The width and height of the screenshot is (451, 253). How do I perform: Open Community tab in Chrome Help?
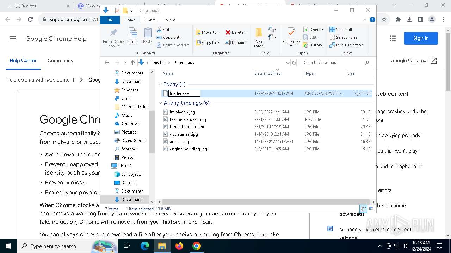61,60
